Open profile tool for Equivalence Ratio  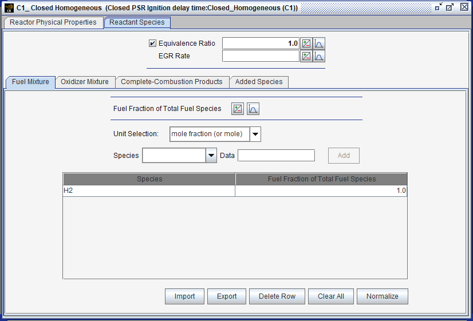319,43
